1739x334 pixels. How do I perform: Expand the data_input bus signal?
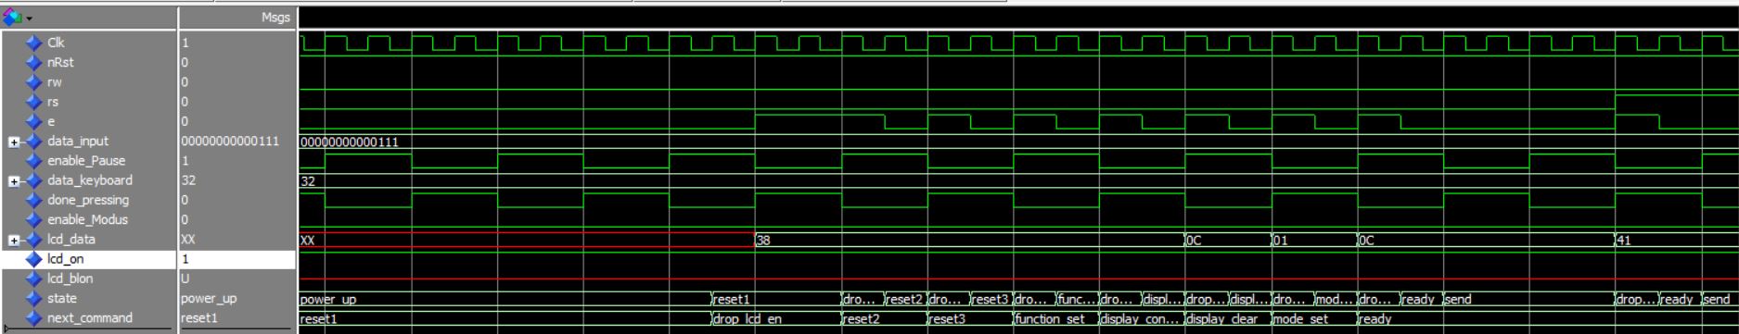point(14,142)
